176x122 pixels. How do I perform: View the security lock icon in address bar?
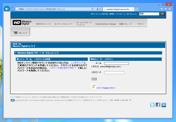98,9
